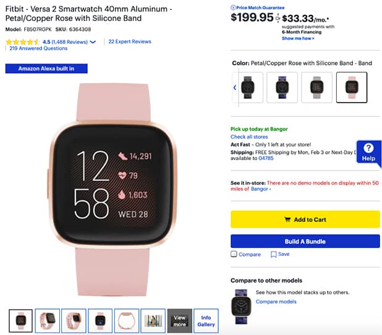This screenshot has width=382, height=335.
Task: Open the watch clasp band thumbnail
Action: point(127,321)
